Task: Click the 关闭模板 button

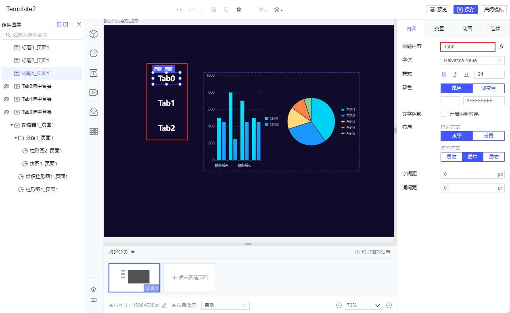Action: (494, 10)
